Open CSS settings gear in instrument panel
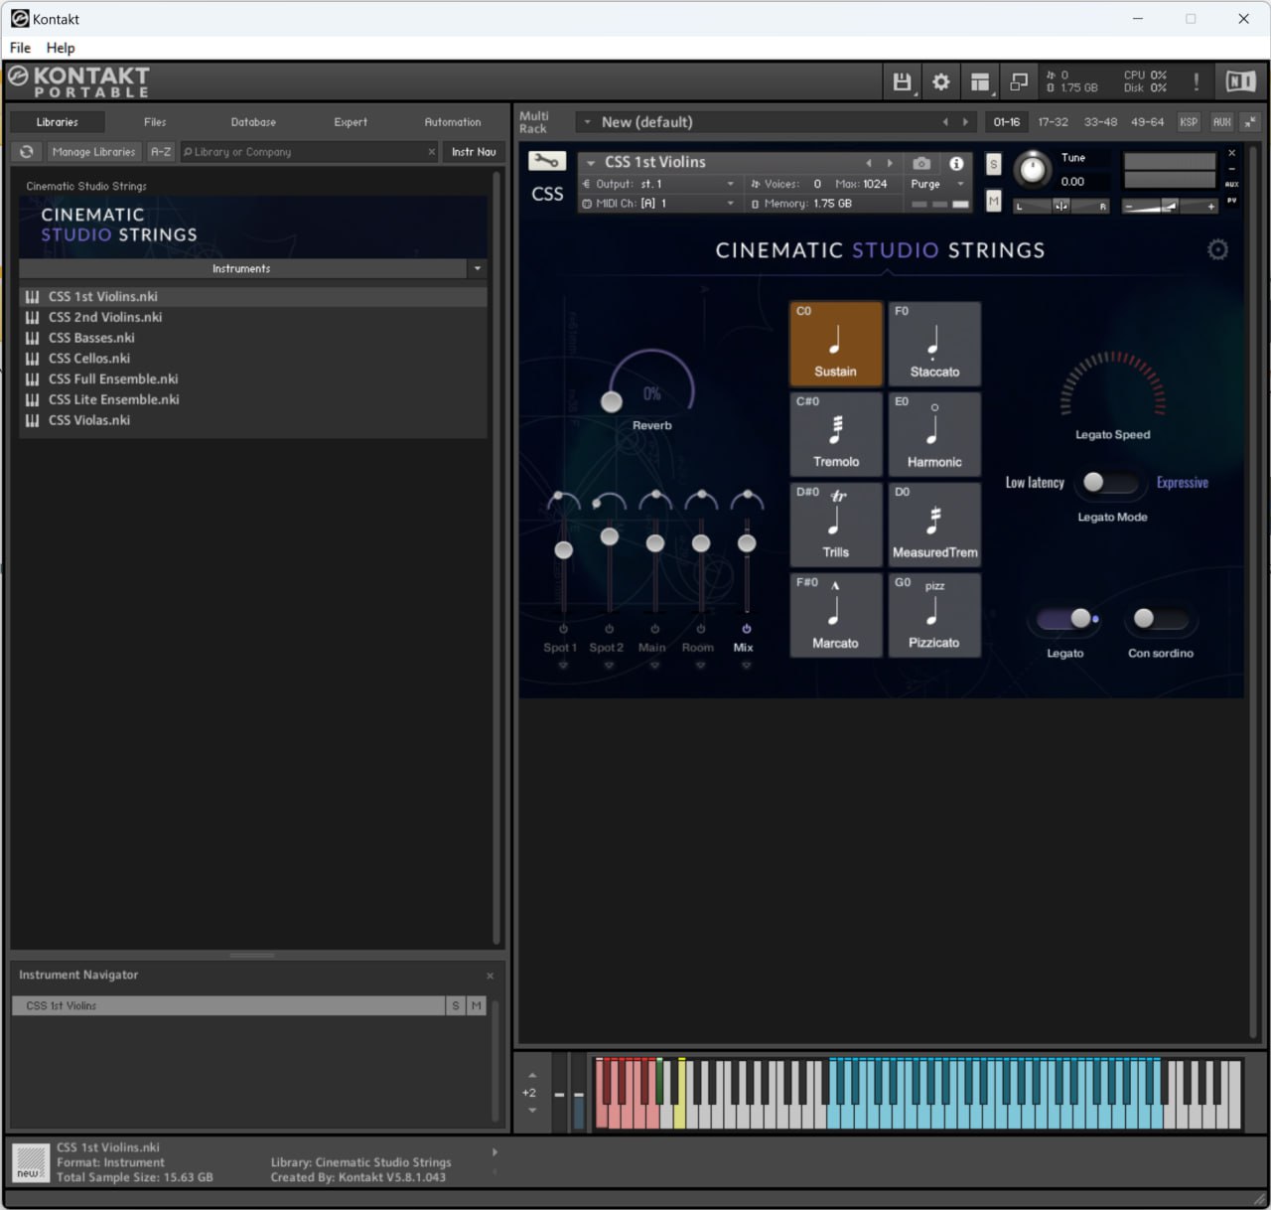The width and height of the screenshot is (1271, 1210). point(1217,249)
